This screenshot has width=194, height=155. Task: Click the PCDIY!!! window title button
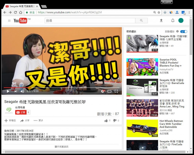[x=166, y=2]
